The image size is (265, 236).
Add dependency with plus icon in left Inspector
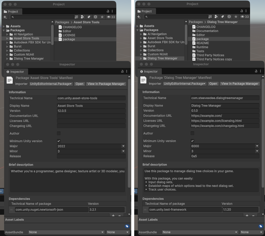coord(113,215)
